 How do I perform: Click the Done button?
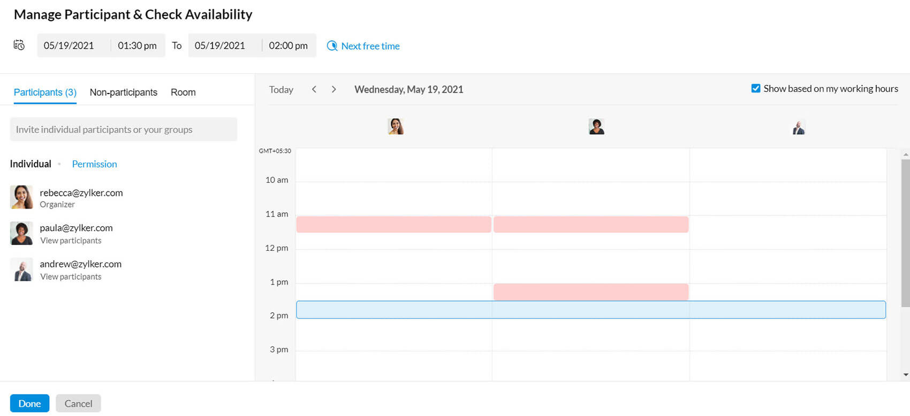click(x=29, y=403)
